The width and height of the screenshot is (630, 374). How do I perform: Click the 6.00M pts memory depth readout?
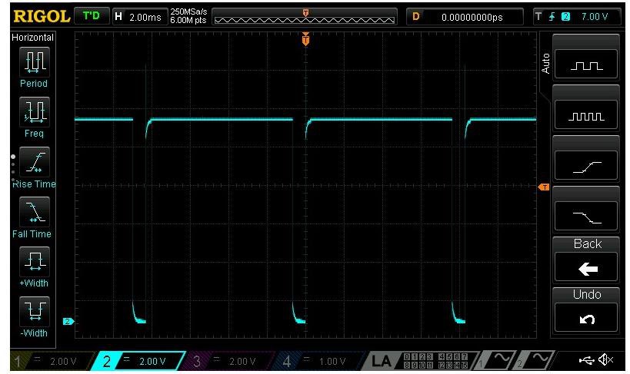click(x=188, y=20)
